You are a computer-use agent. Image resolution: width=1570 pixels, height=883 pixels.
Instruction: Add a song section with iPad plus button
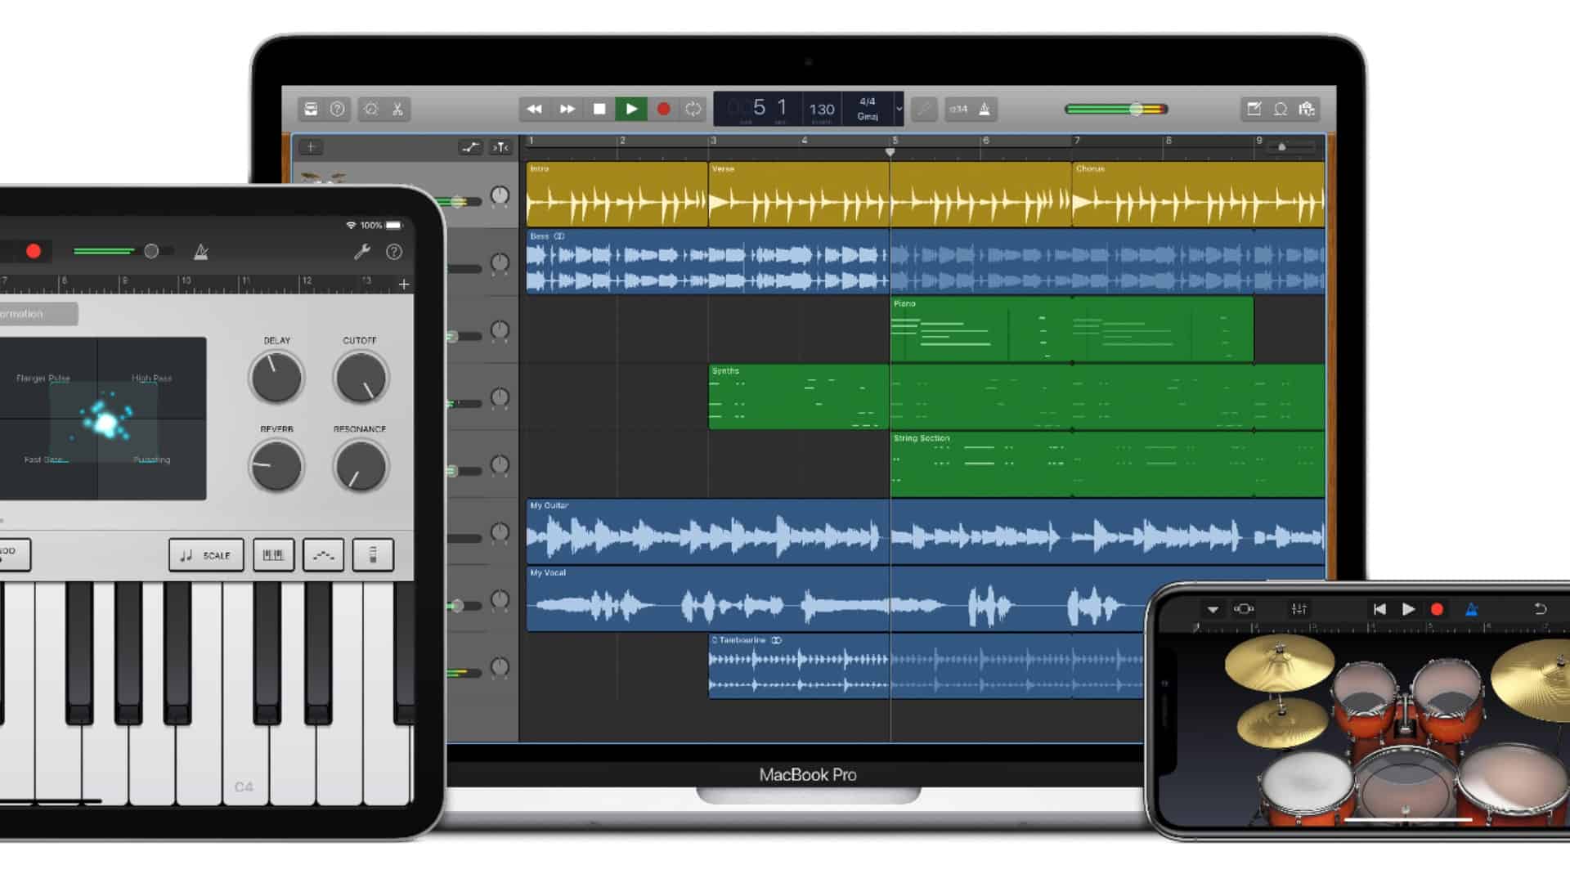click(404, 285)
